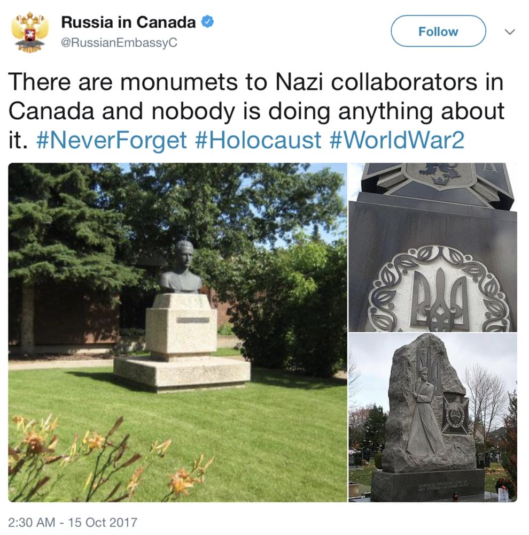The height and width of the screenshot is (535, 529).
Task: View the large bust statue photo
Action: (x=177, y=332)
